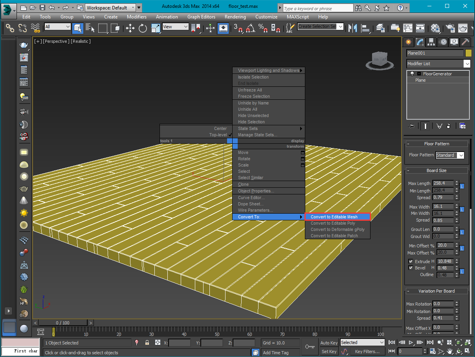
Task: Toggle FloorGenerator modifier lightbulb visibility
Action: coord(412,73)
